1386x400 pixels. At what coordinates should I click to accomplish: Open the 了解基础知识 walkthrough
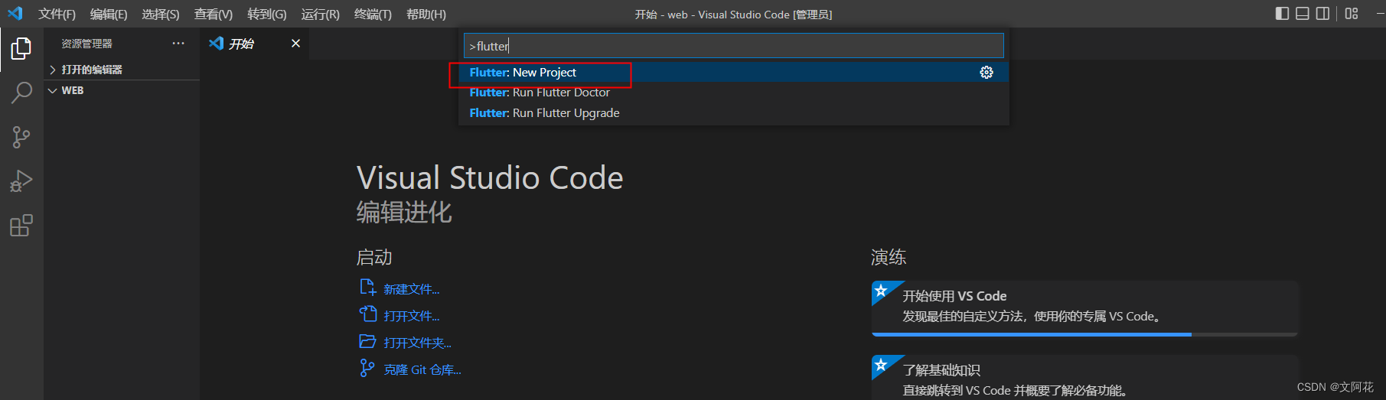(x=1084, y=378)
